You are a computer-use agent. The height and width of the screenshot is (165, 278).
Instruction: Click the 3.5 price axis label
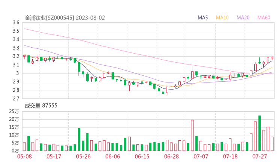pos(16,31)
